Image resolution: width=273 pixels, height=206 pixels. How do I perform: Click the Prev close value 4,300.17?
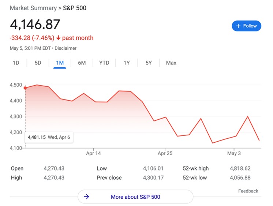point(153,177)
